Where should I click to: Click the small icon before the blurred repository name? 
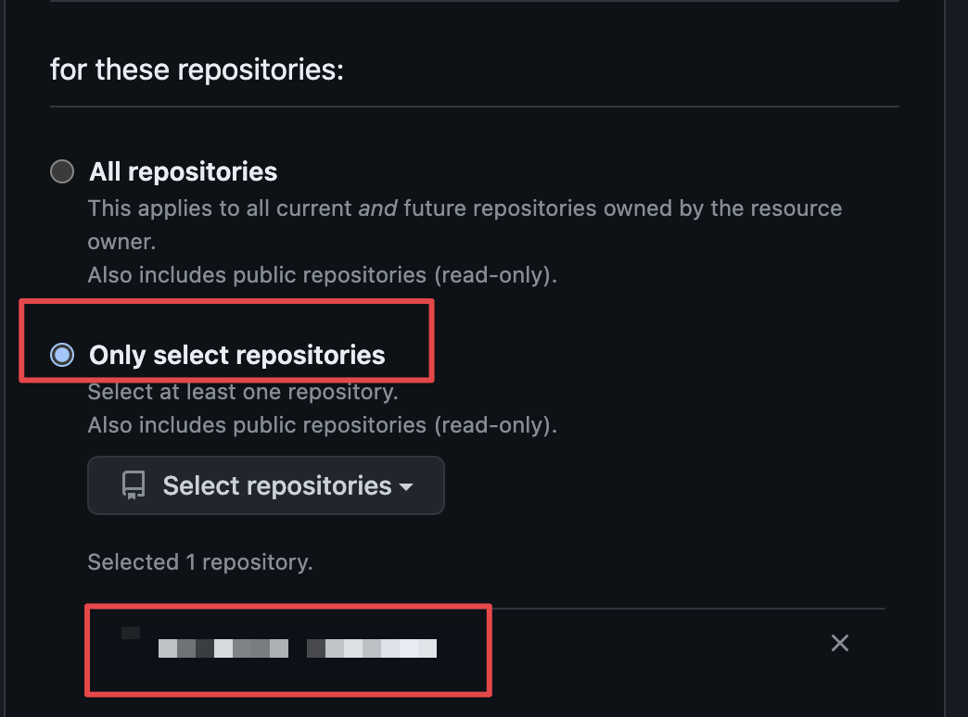pyautogui.click(x=130, y=633)
